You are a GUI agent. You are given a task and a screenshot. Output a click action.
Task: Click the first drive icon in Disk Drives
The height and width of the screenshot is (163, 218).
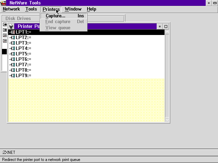(x=5, y=24)
